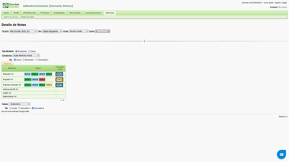This screenshot has height=162, width=289.
Task: Click the Grades Garden logo
Action: point(11,5)
